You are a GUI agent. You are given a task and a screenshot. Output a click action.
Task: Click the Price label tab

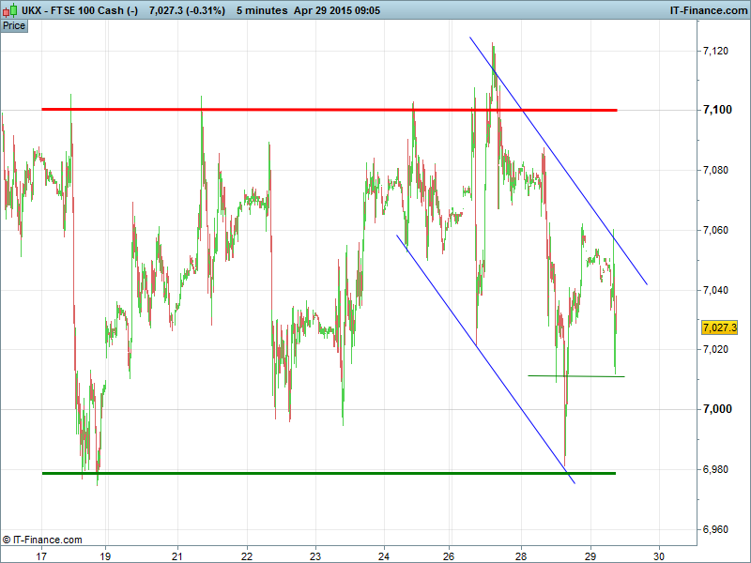click(x=14, y=25)
